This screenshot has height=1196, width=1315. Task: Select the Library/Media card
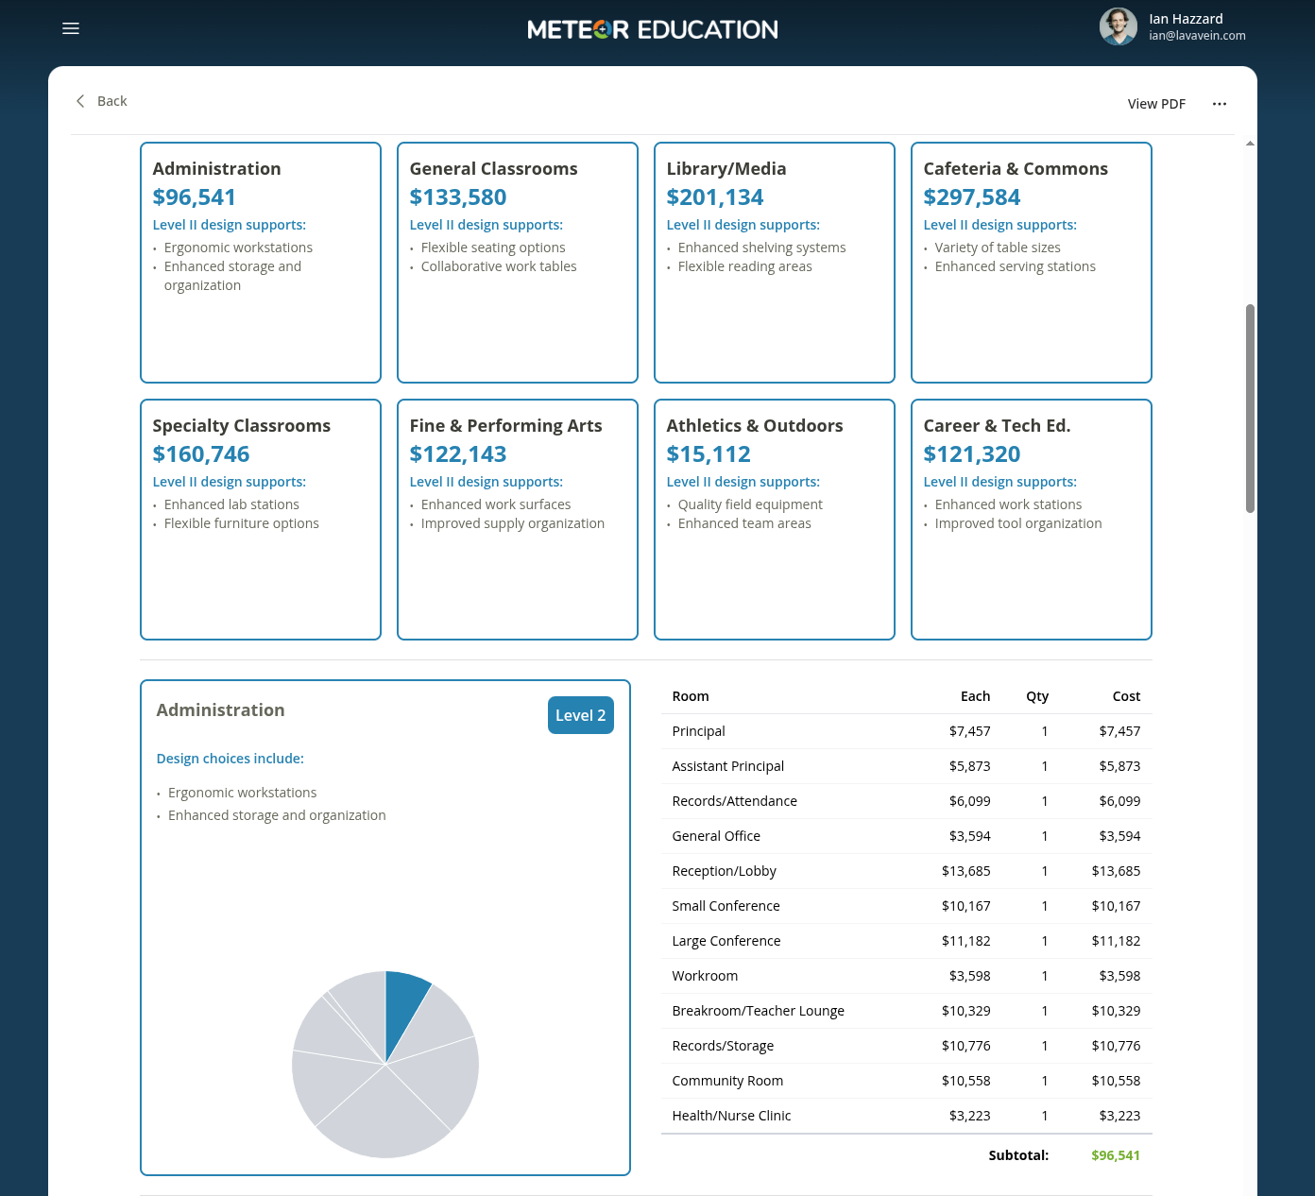click(x=775, y=263)
